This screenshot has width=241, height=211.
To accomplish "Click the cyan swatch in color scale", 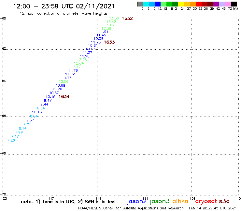I will (x=146, y=4).
